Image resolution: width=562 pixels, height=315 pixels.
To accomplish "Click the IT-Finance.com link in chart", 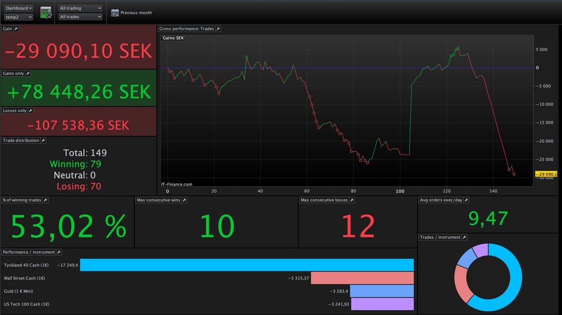I will 176,184.
